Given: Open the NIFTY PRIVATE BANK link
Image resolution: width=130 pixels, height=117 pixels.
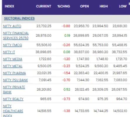Looking at the screenshot, I should [x=14, y=90].
